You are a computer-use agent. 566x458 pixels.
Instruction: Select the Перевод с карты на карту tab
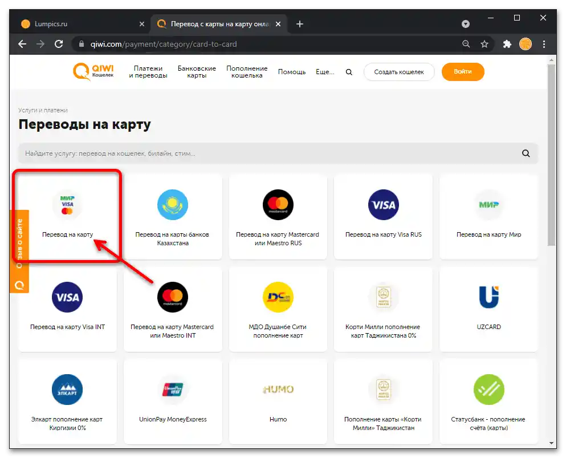[x=219, y=24]
